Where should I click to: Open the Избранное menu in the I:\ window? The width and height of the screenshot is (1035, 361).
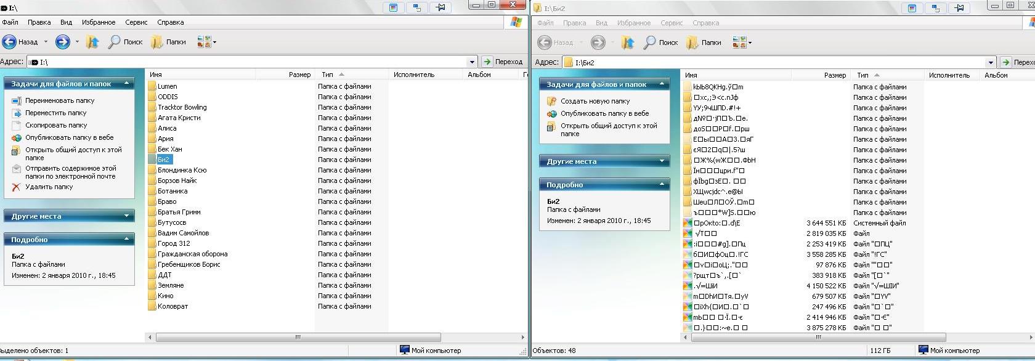click(99, 22)
